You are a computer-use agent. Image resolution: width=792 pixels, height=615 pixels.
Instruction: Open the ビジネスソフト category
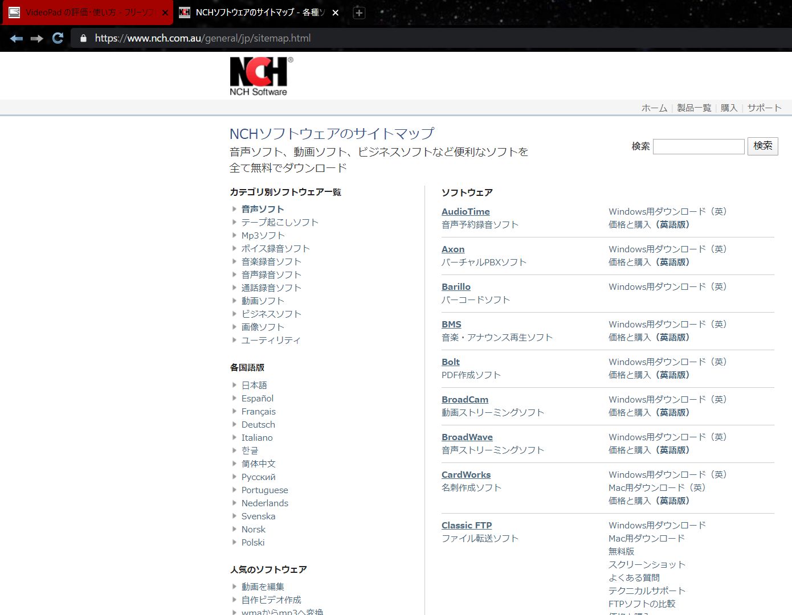[x=271, y=314]
